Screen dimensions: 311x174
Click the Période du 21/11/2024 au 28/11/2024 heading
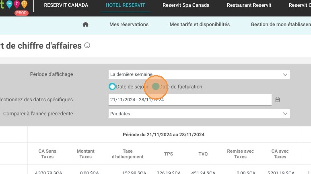point(164,135)
